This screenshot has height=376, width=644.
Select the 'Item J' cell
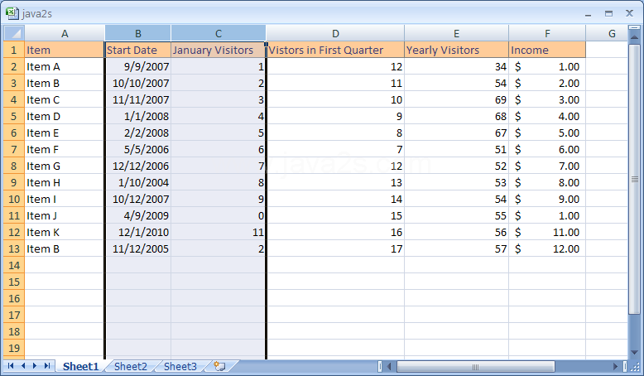65,215
